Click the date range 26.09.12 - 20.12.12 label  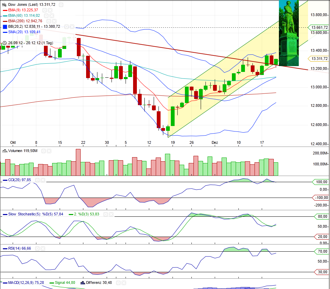pyautogui.click(x=31, y=43)
